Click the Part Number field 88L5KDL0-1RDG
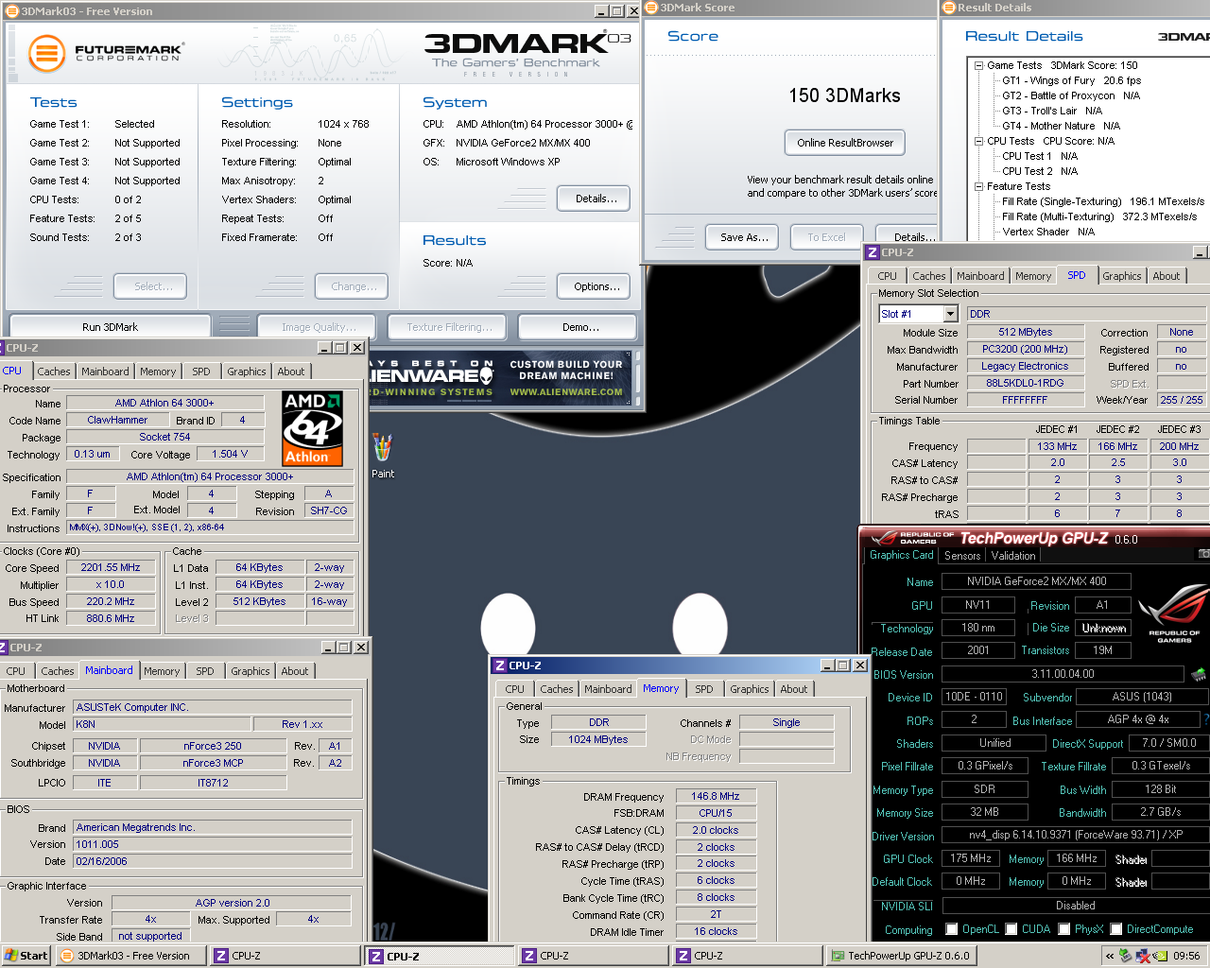 1025,383
